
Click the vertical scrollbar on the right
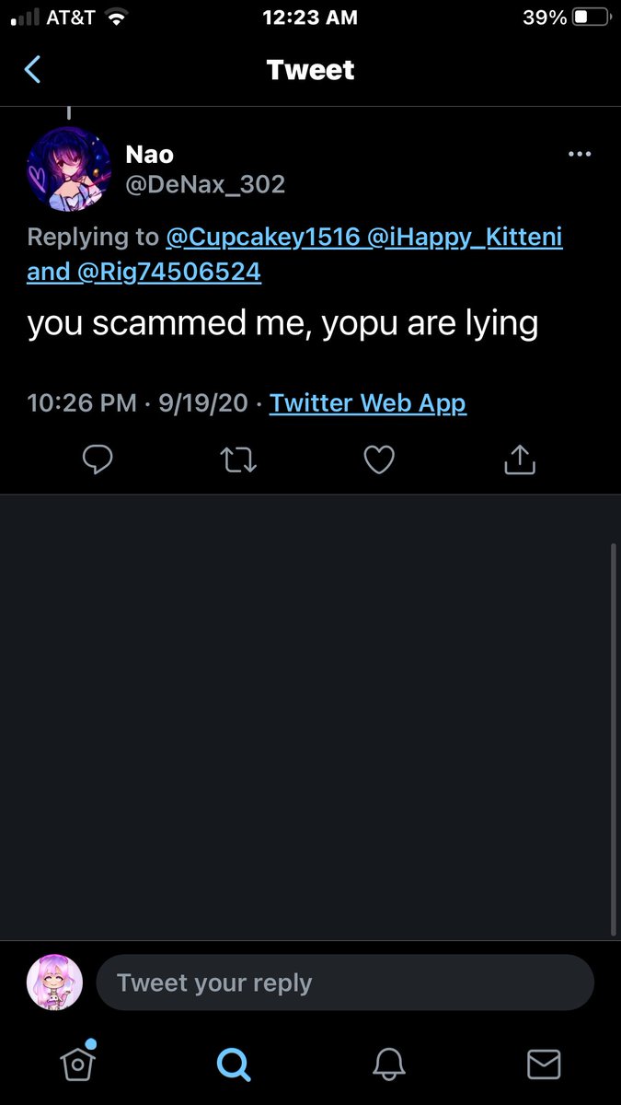click(615, 737)
